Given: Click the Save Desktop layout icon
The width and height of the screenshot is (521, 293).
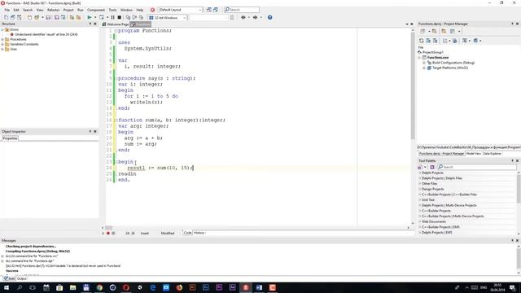Looking at the screenshot, I should coord(208,10).
